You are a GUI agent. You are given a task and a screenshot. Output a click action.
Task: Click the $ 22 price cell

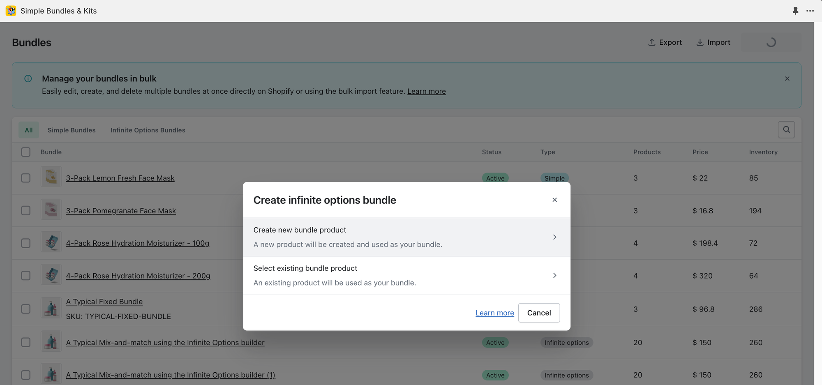[700, 178]
